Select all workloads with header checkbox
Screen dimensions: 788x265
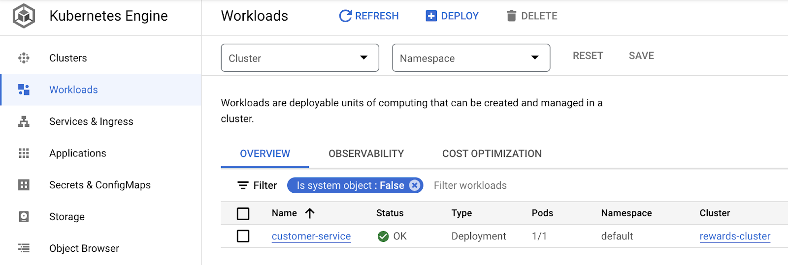click(x=243, y=213)
